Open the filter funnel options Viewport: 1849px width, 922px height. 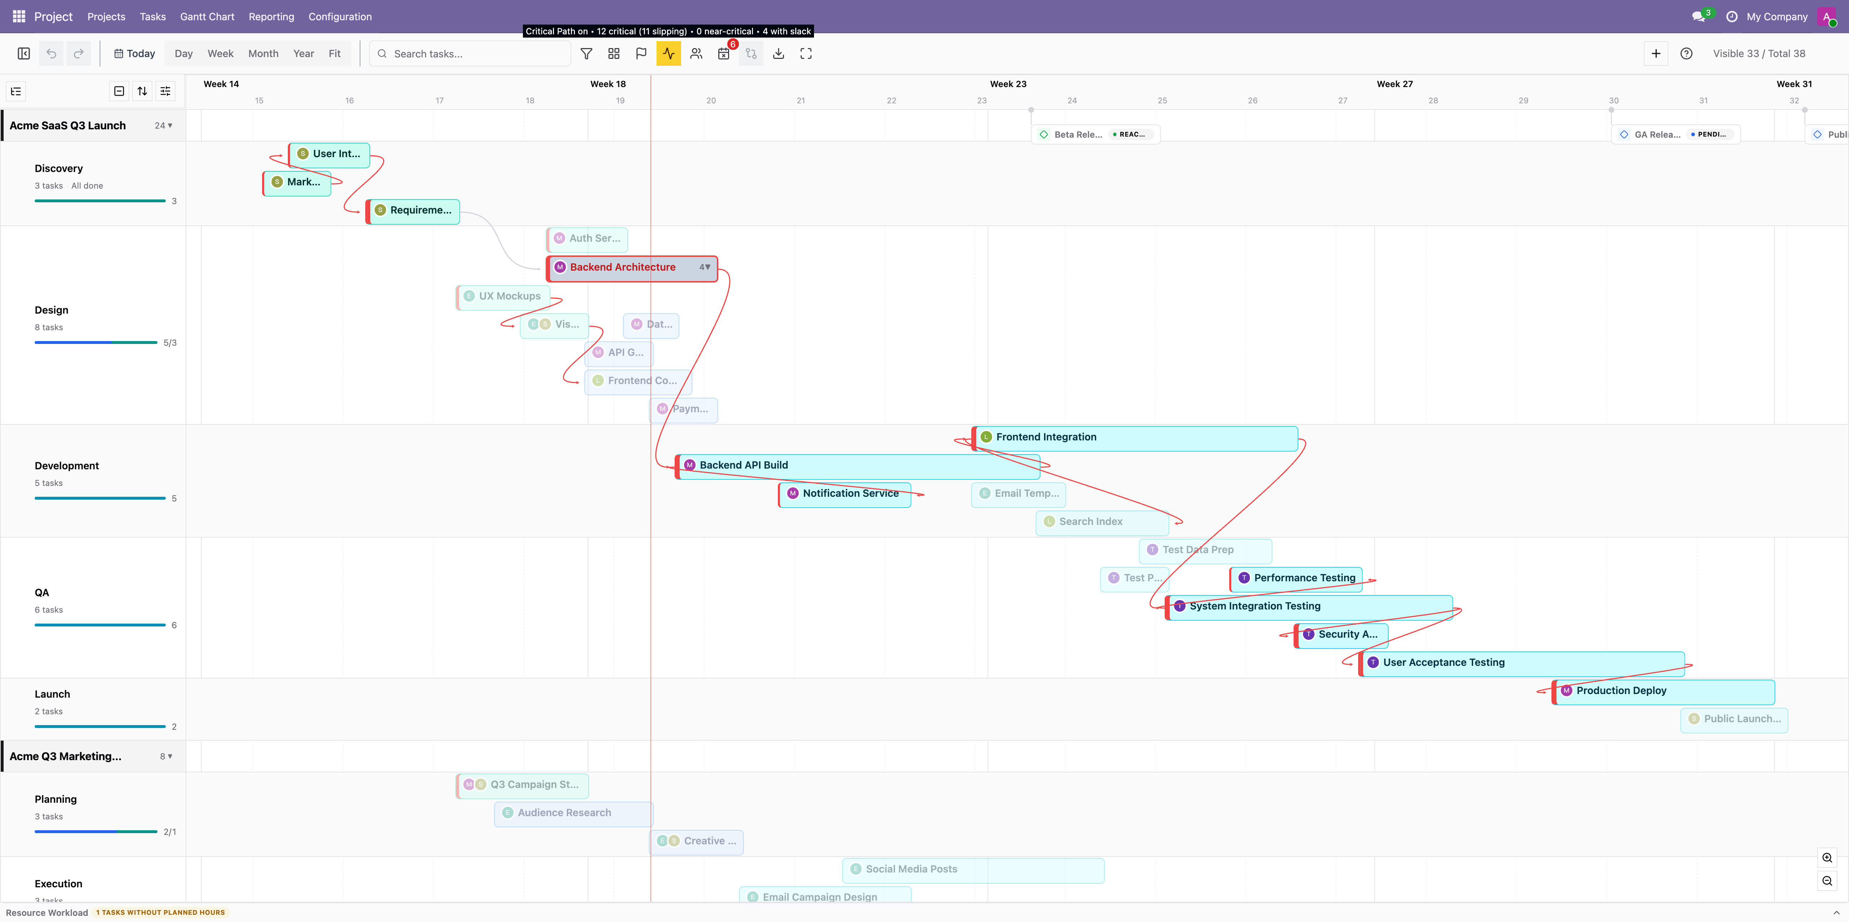[586, 54]
